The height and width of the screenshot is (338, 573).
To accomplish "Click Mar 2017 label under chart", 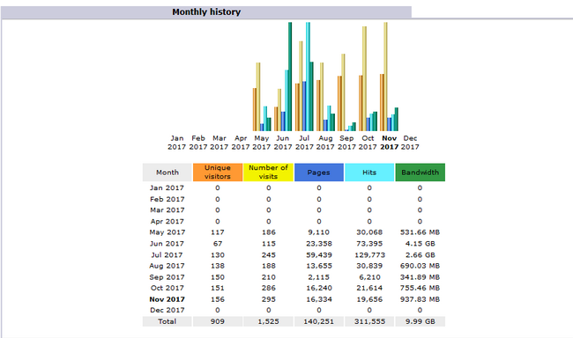I will 220,143.
